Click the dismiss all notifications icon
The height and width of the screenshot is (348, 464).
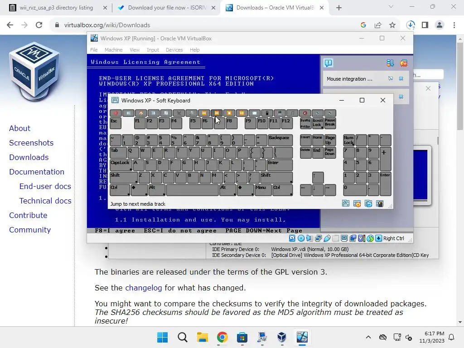tap(404, 63)
